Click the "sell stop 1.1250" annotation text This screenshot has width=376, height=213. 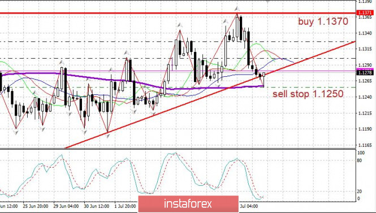[x=308, y=94]
